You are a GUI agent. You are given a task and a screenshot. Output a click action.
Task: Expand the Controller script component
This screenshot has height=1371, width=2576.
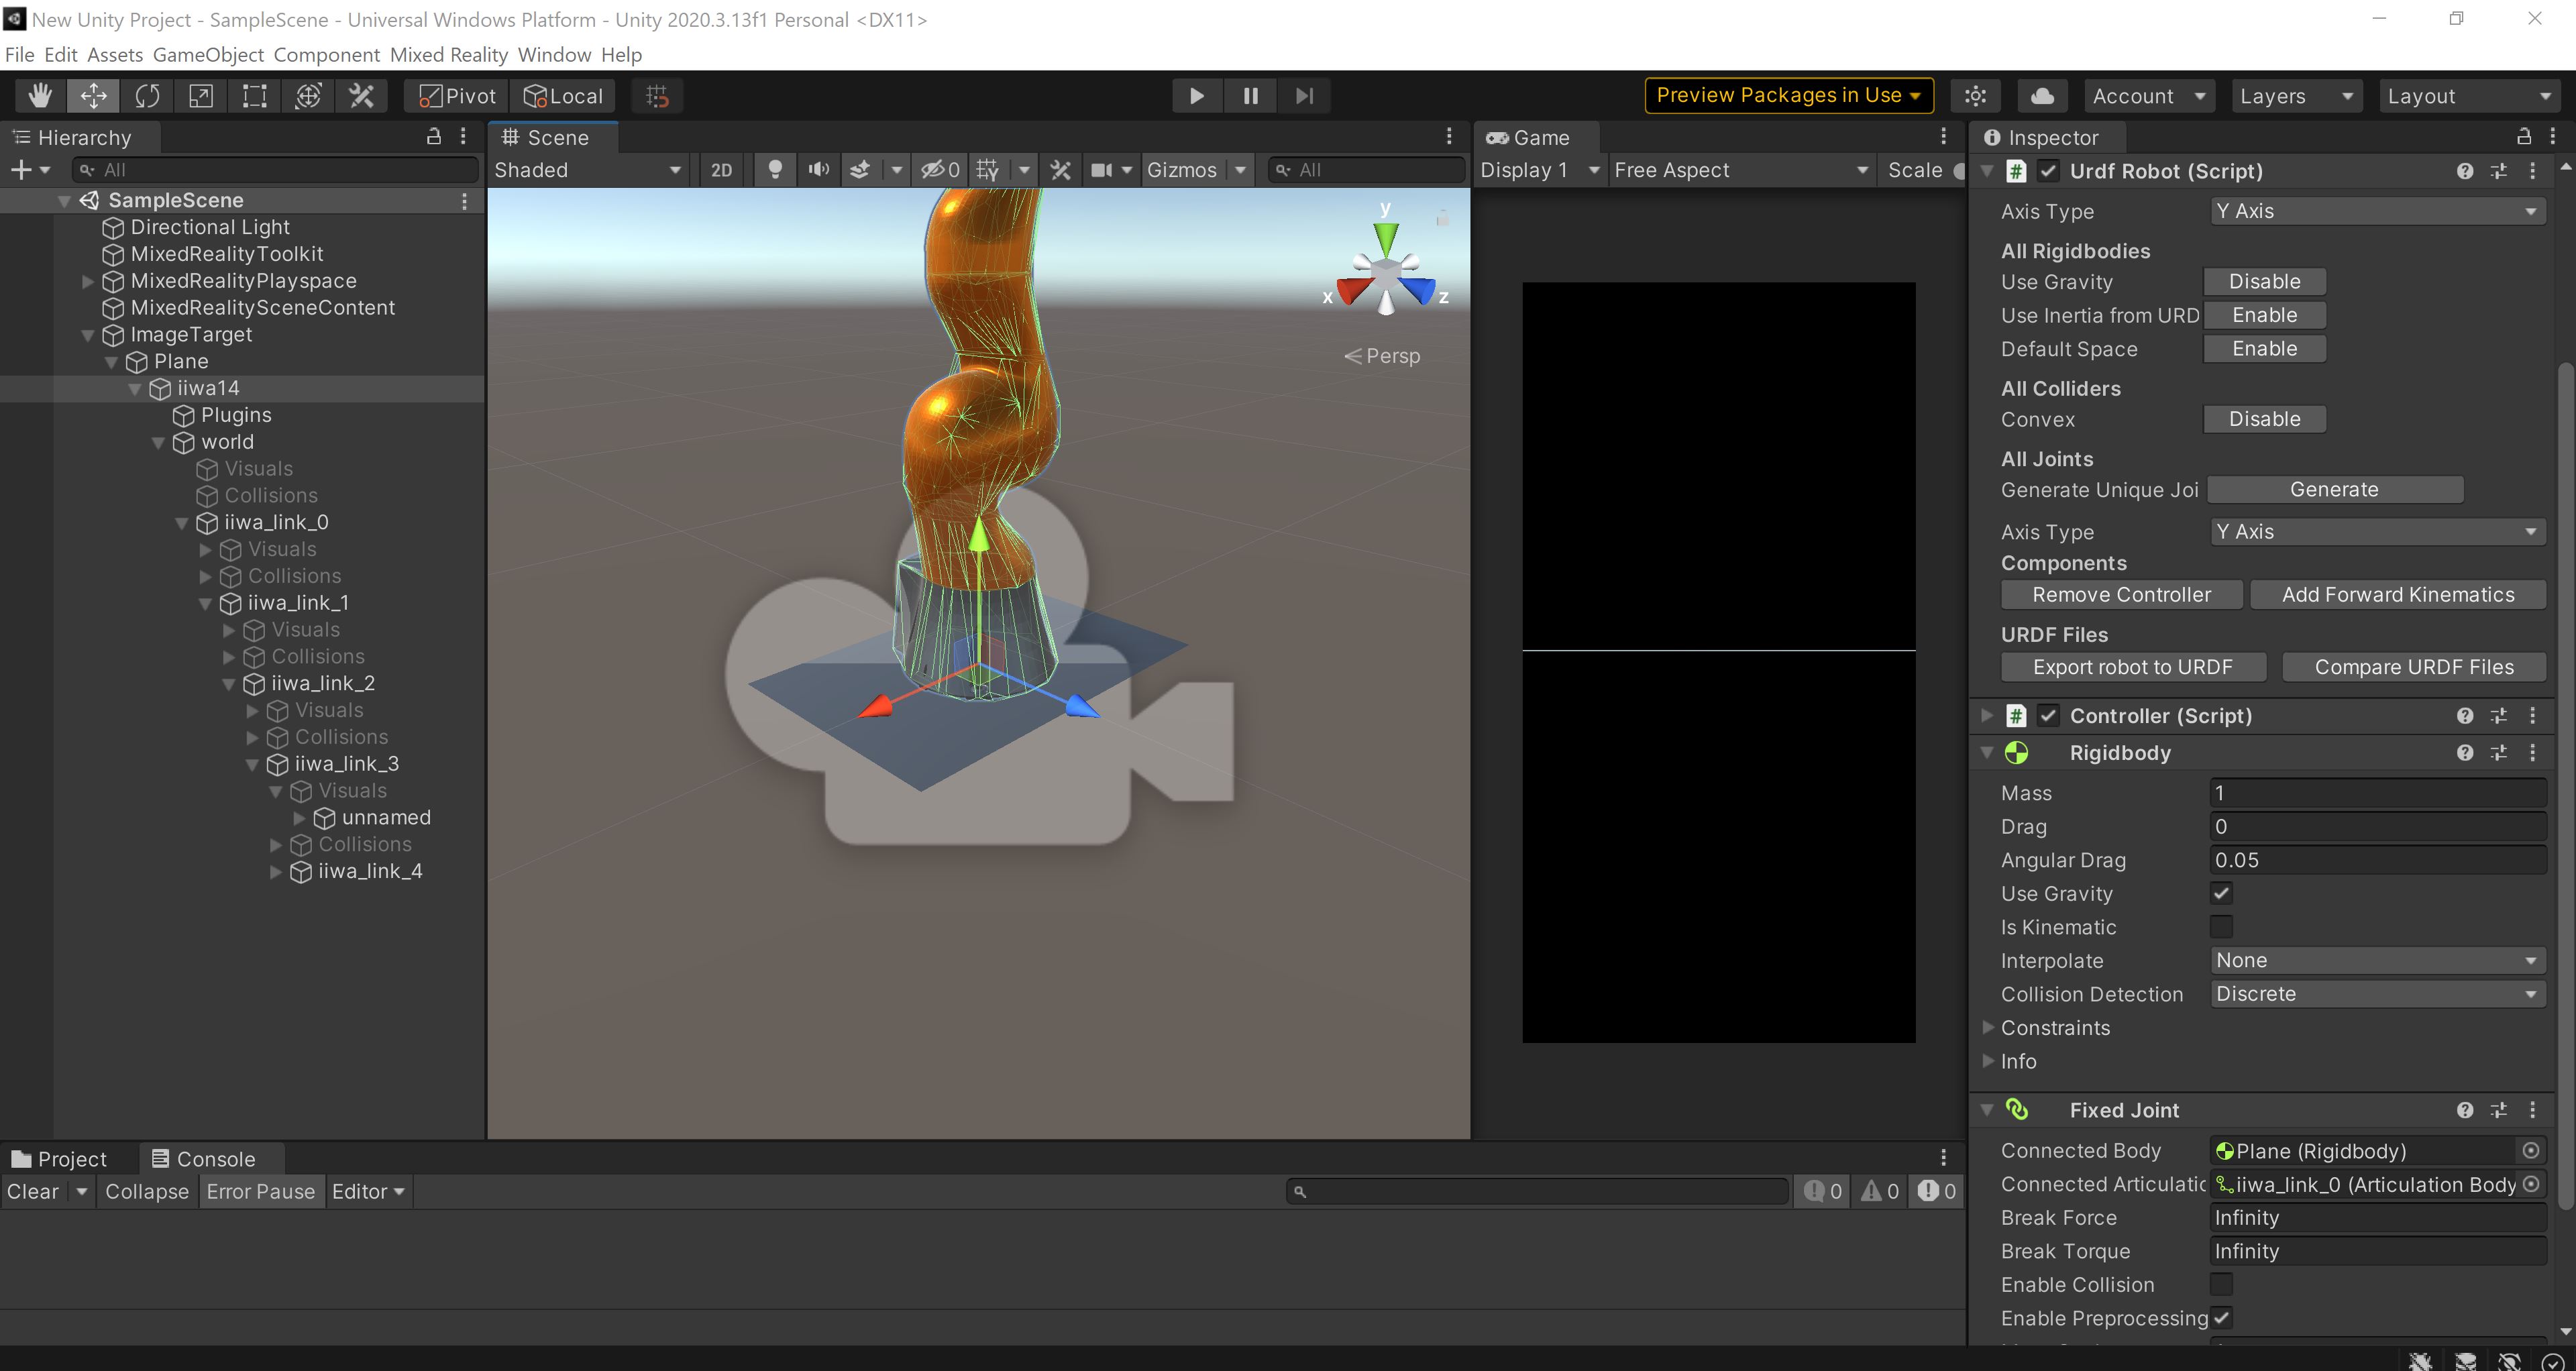click(1987, 716)
